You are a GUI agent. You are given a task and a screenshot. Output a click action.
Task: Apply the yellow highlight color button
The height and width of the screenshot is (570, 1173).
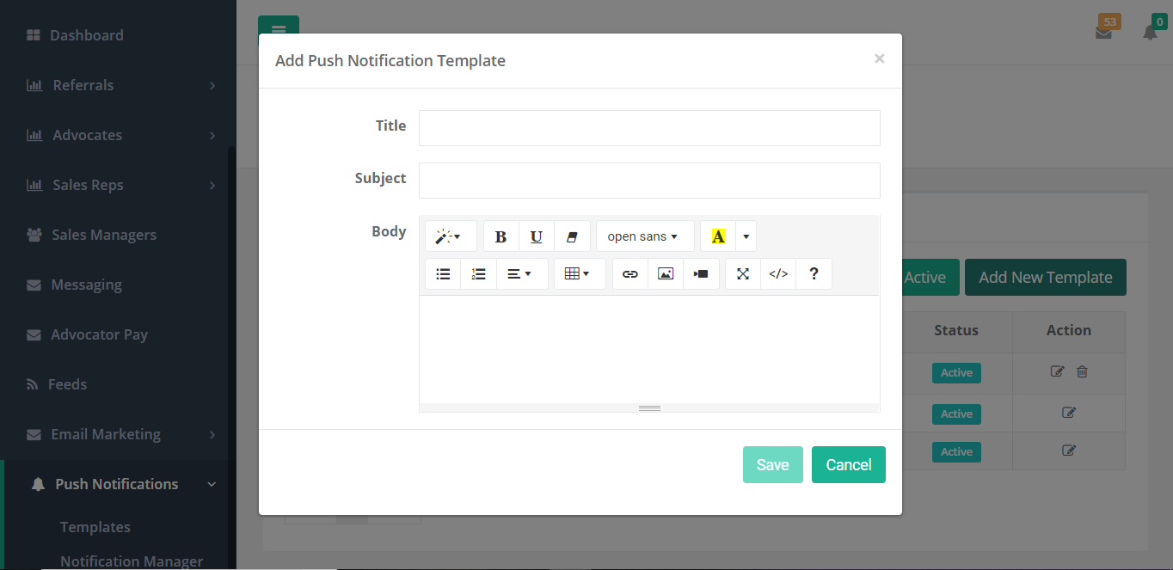coord(718,236)
